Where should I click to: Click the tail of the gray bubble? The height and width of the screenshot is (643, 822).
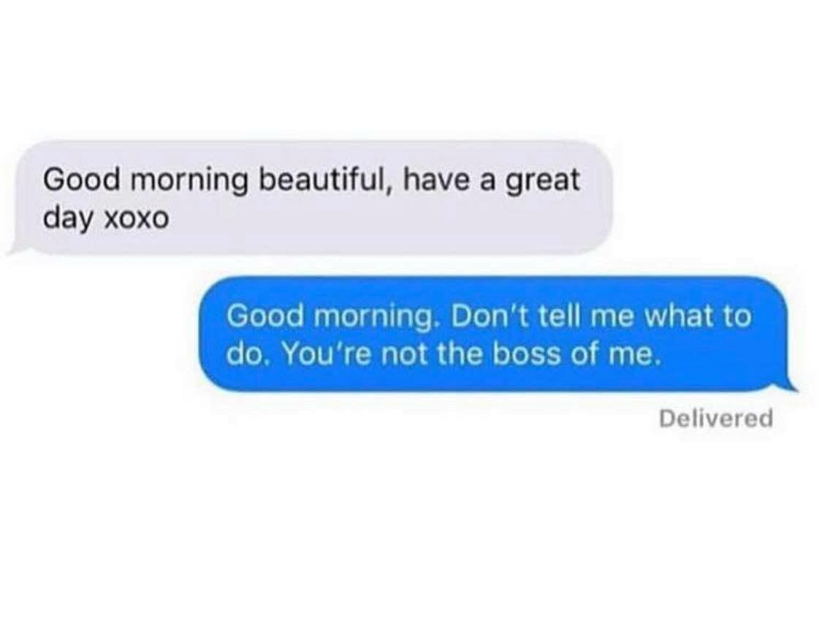coord(17,249)
